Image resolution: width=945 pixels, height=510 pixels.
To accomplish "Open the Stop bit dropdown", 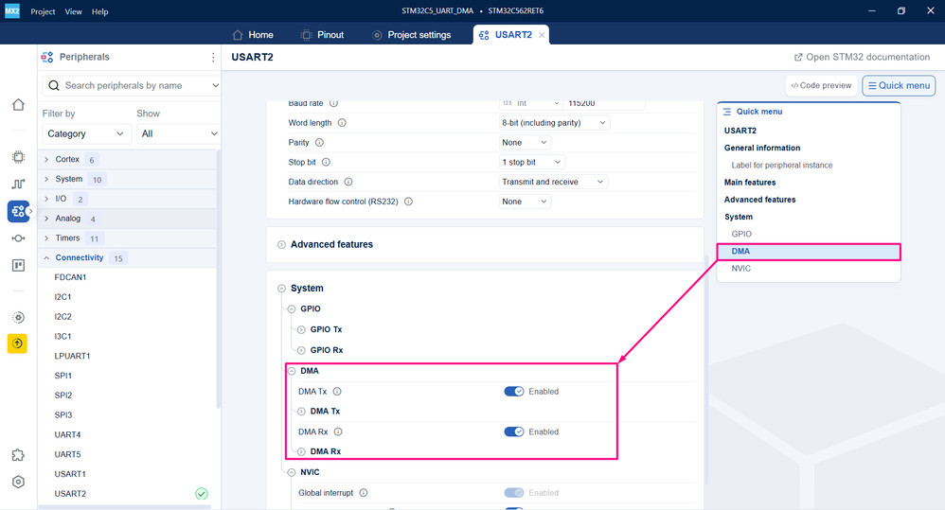I will click(x=531, y=162).
